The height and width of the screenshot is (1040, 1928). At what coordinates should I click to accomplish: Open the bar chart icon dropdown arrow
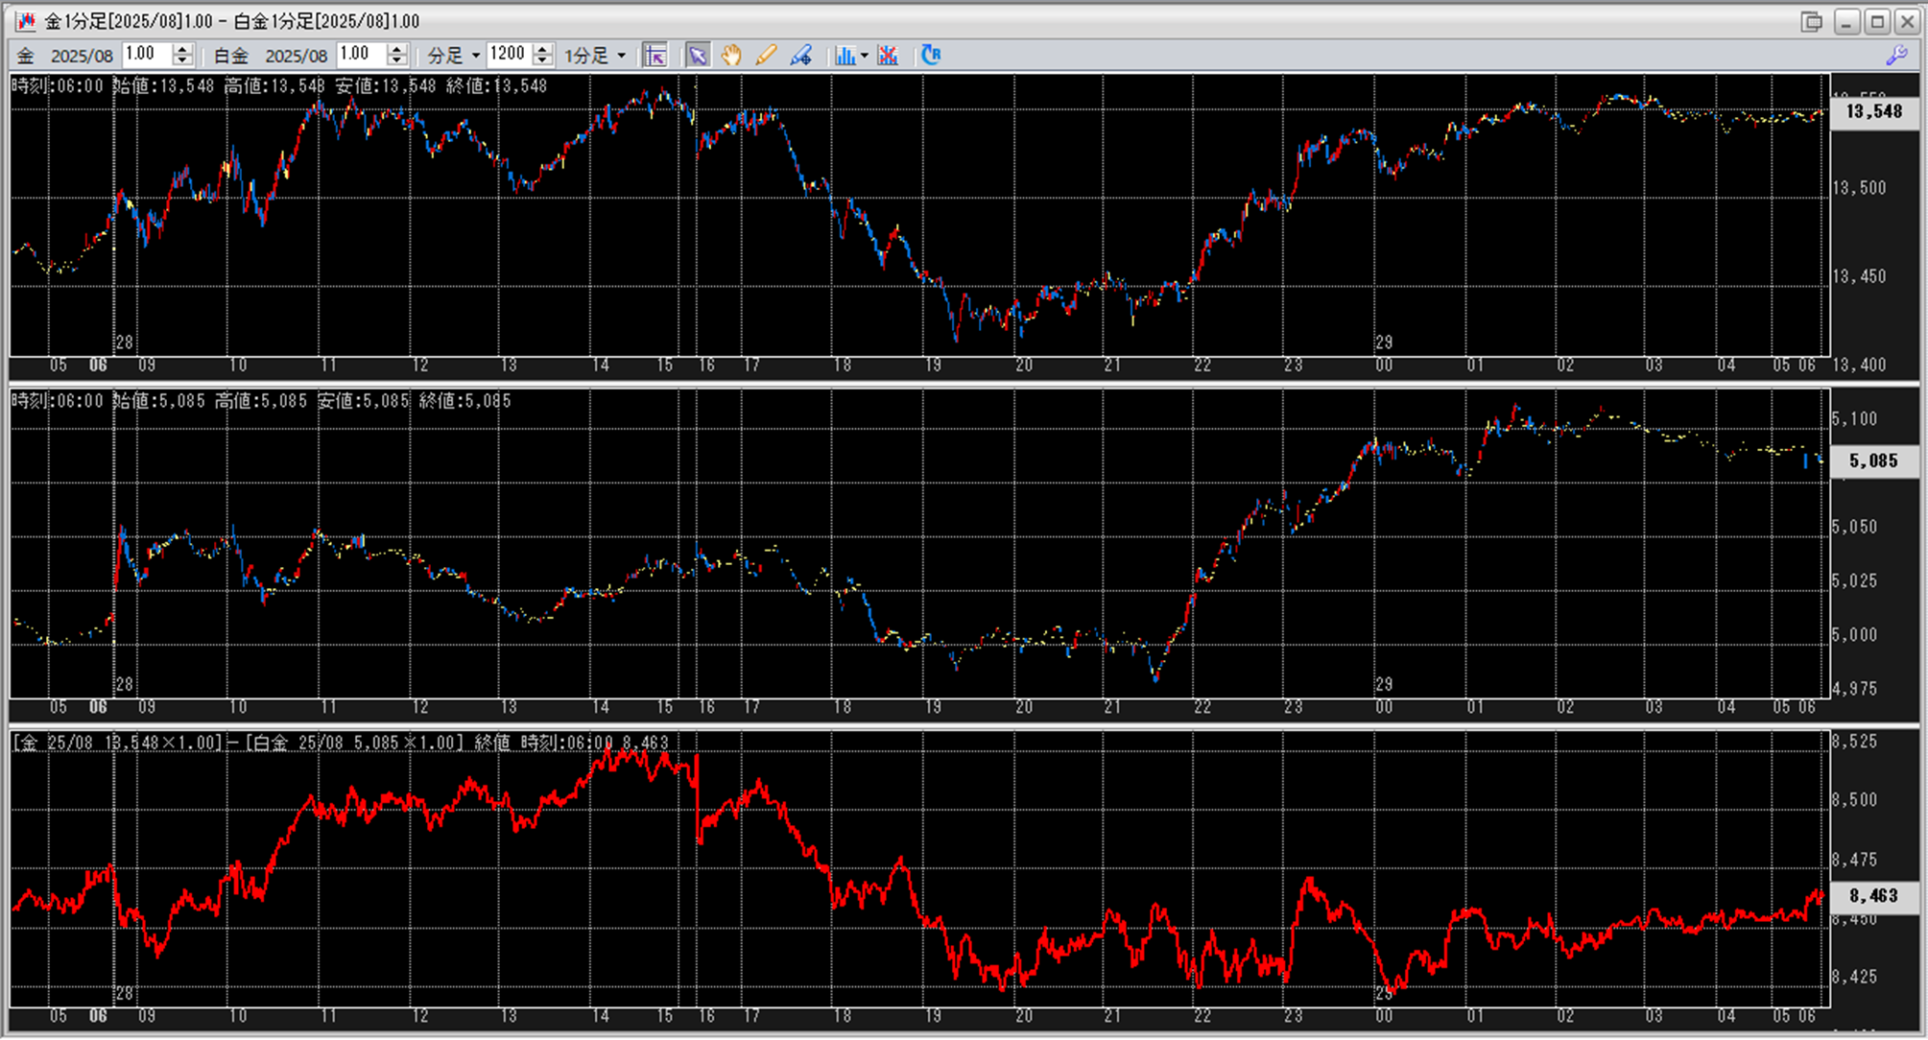tap(865, 56)
